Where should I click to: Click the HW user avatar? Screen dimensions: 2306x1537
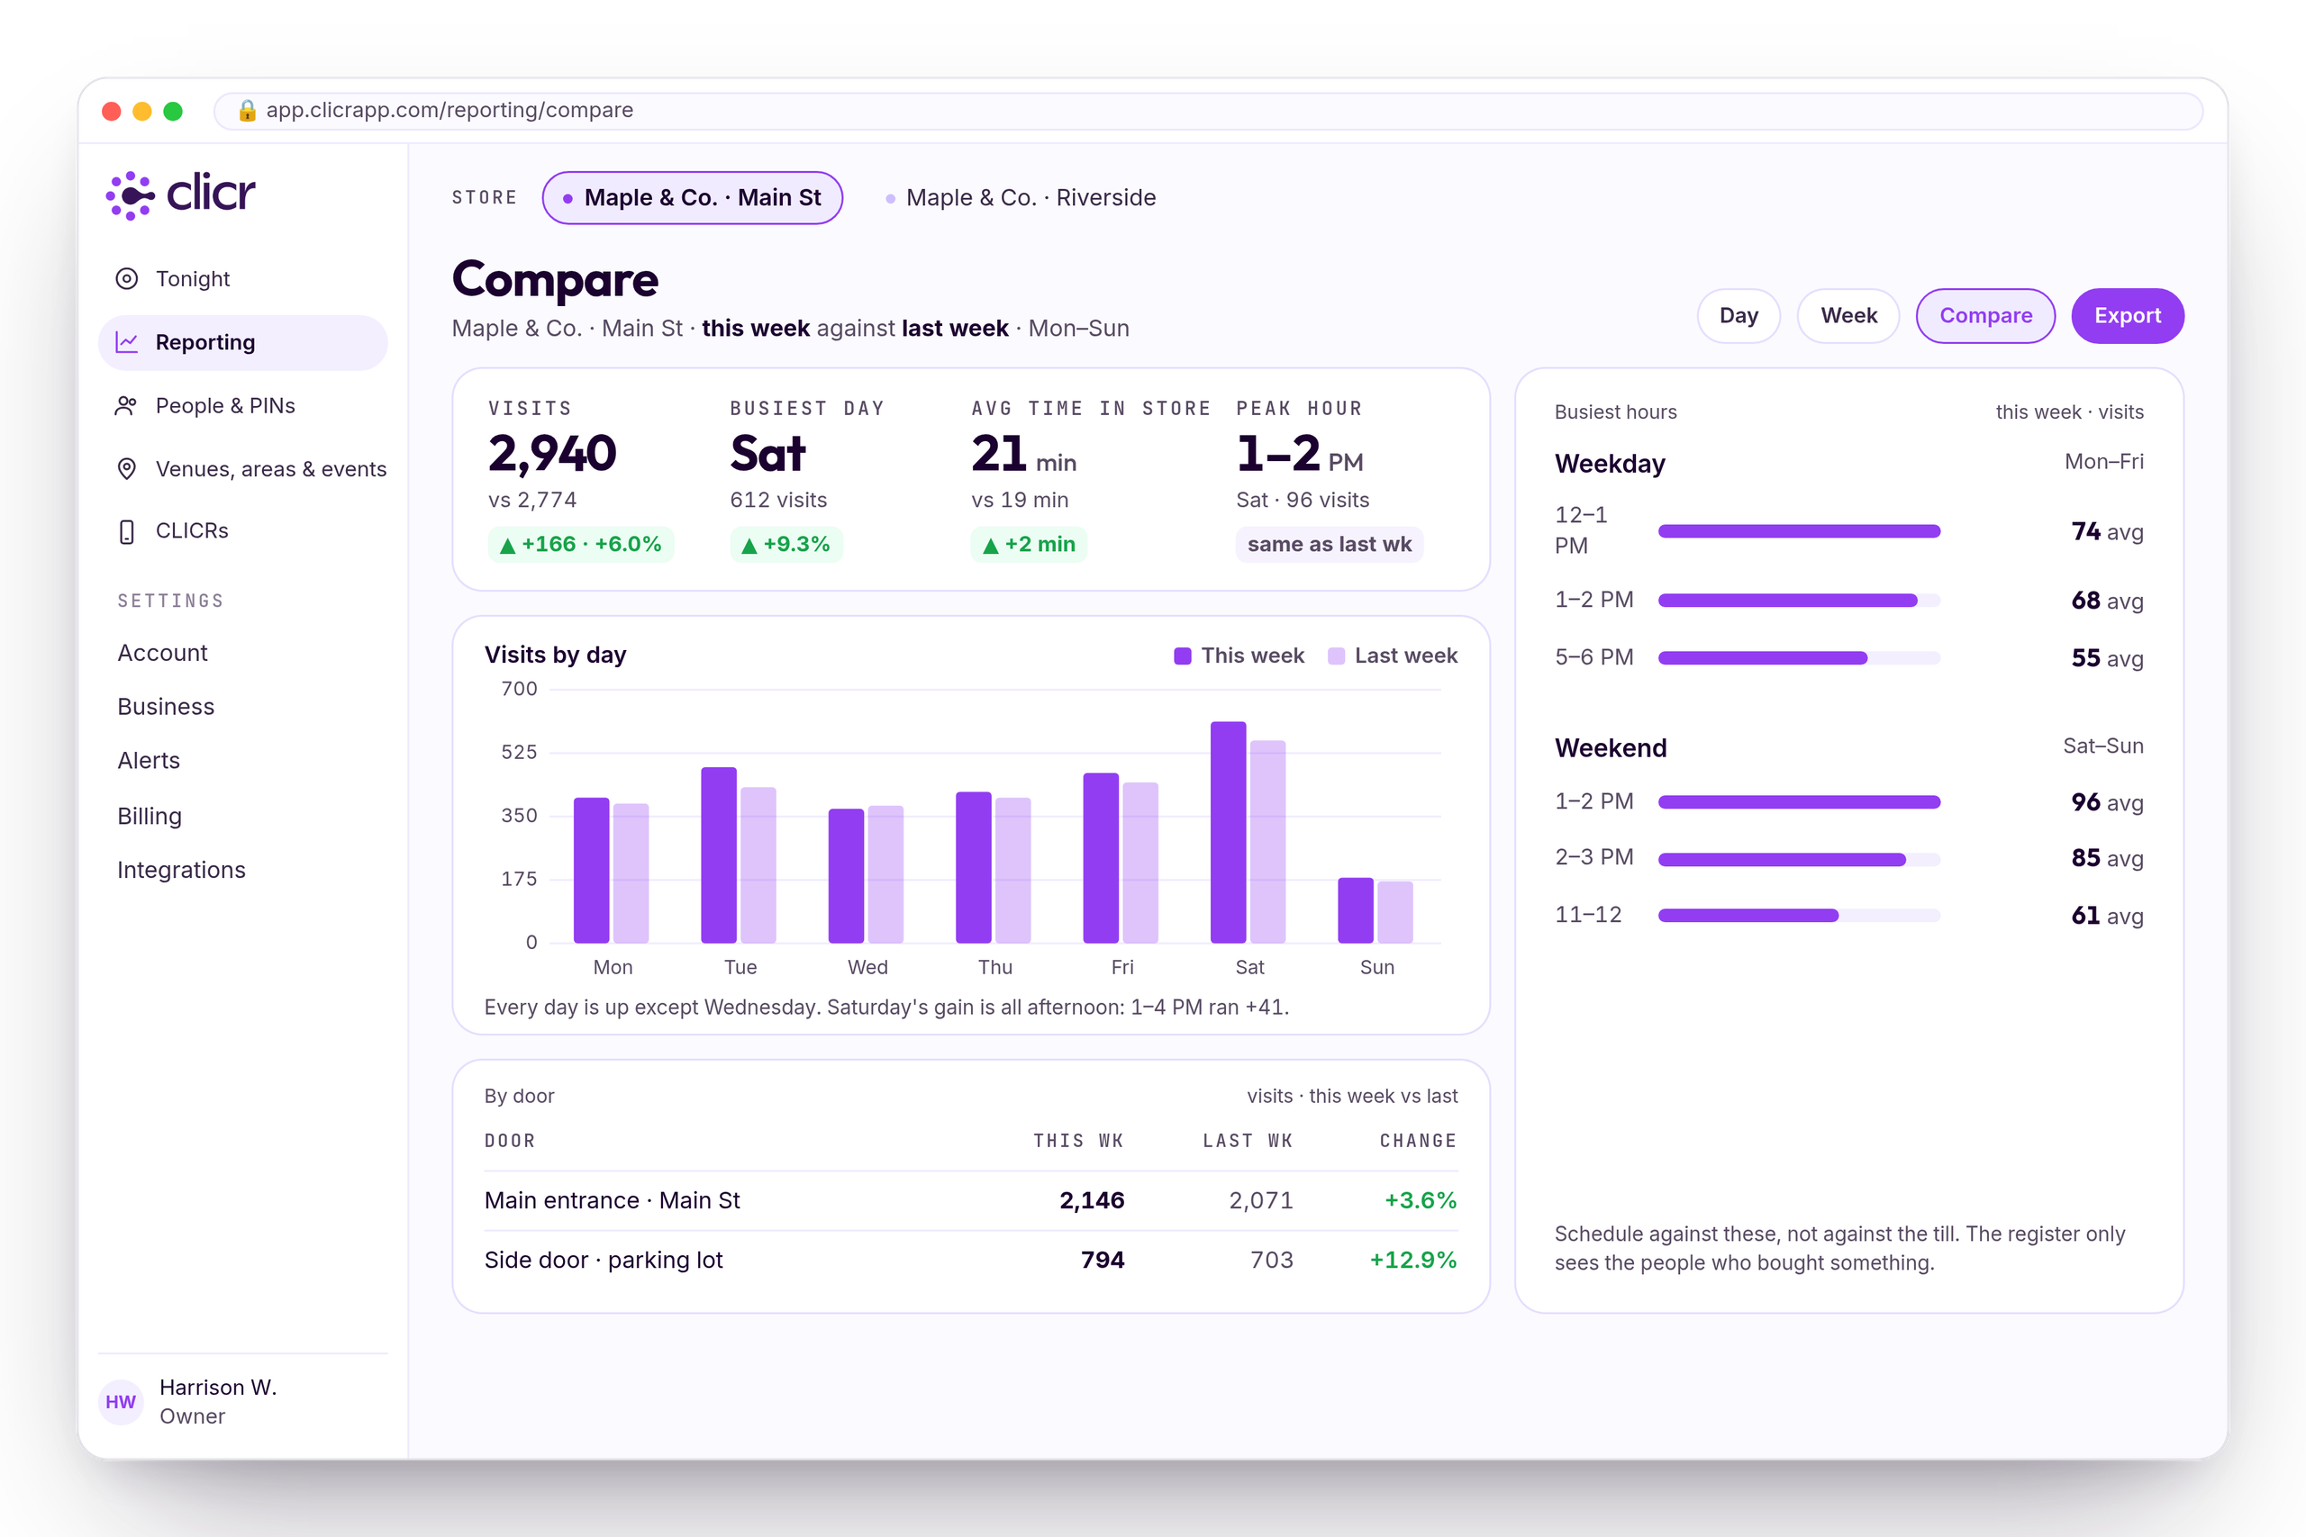[x=121, y=1402]
